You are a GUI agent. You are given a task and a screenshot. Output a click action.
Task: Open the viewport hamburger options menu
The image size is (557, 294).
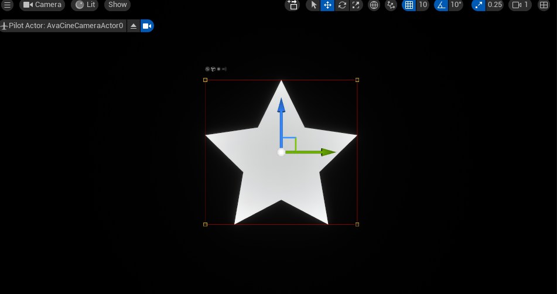point(7,5)
